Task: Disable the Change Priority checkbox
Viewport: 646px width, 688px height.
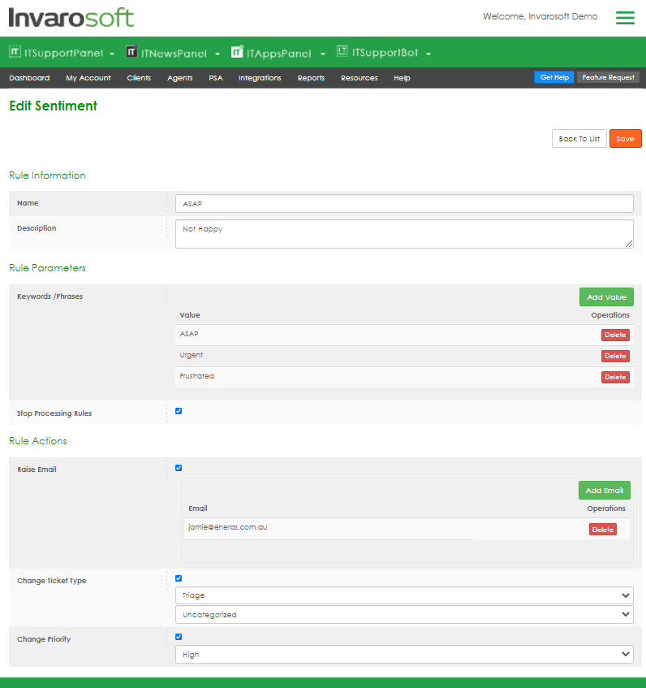Action: tap(179, 637)
